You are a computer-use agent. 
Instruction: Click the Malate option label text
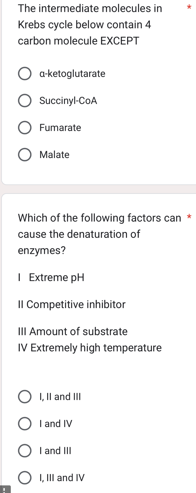pyautogui.click(x=54, y=155)
